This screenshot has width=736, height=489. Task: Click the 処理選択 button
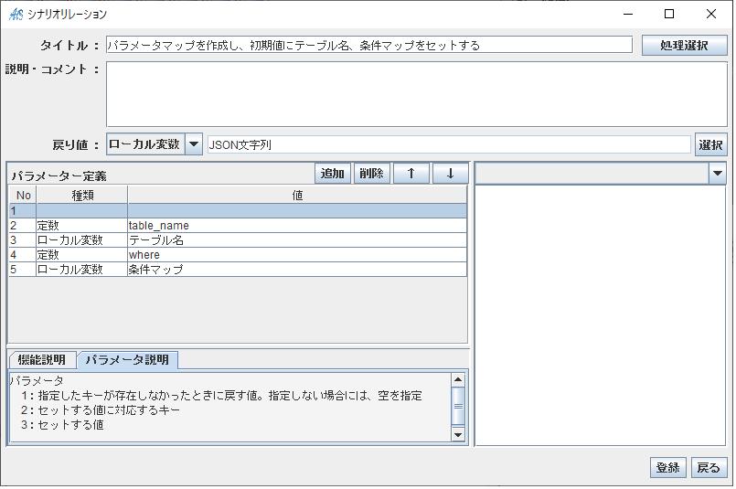(x=684, y=46)
